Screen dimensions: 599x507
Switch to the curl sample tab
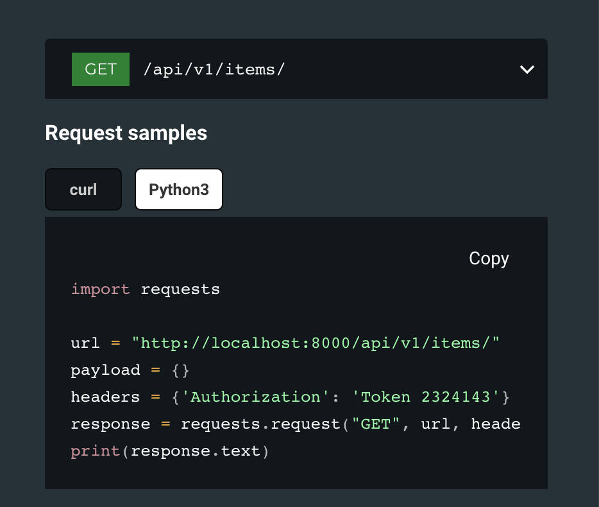(x=83, y=189)
